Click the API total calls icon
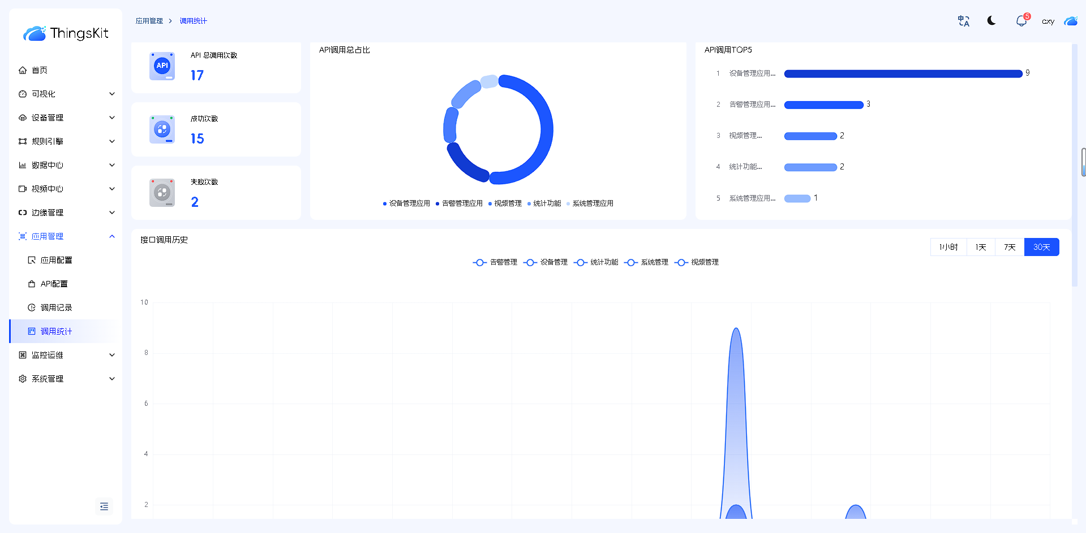 (x=162, y=66)
